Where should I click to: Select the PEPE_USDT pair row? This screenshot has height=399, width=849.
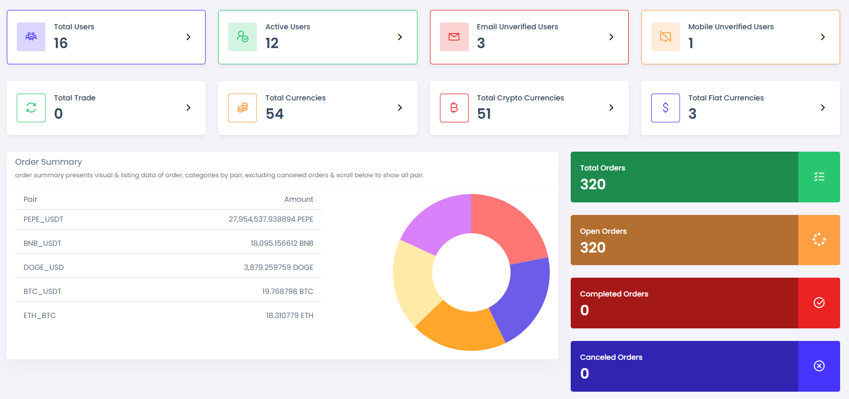tap(168, 219)
